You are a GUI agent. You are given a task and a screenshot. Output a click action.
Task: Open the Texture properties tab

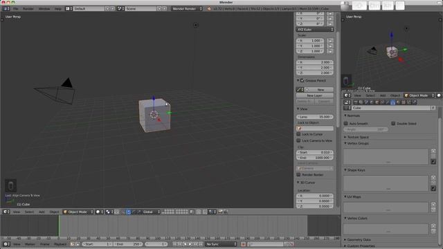click(x=404, y=102)
